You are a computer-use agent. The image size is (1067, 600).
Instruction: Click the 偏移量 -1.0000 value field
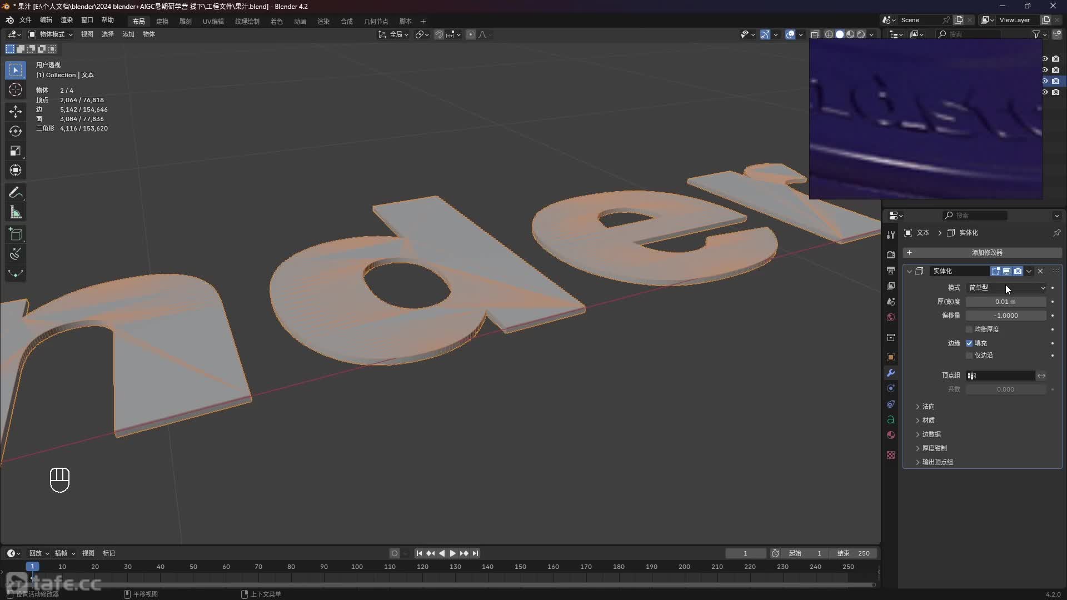point(1005,316)
